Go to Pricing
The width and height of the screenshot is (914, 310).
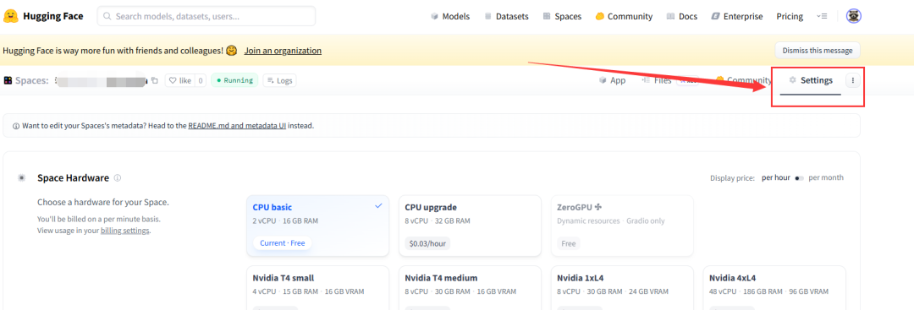click(x=790, y=16)
